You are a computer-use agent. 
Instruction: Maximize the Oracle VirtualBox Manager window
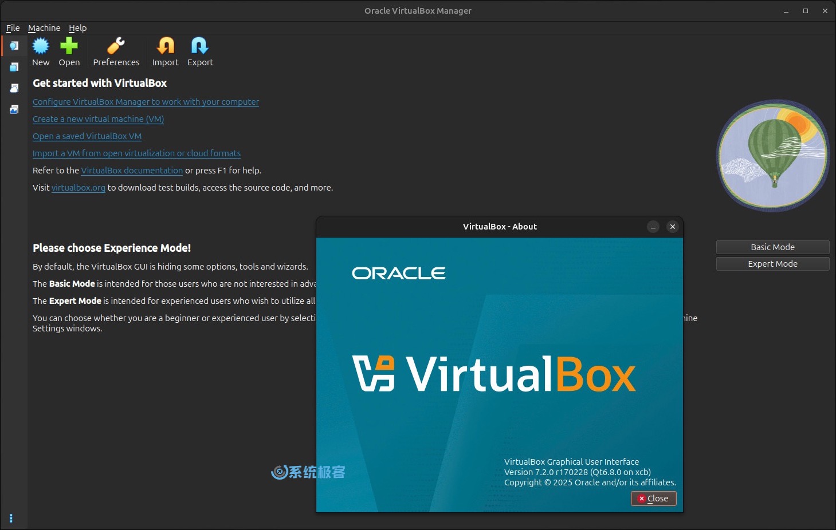(805, 11)
